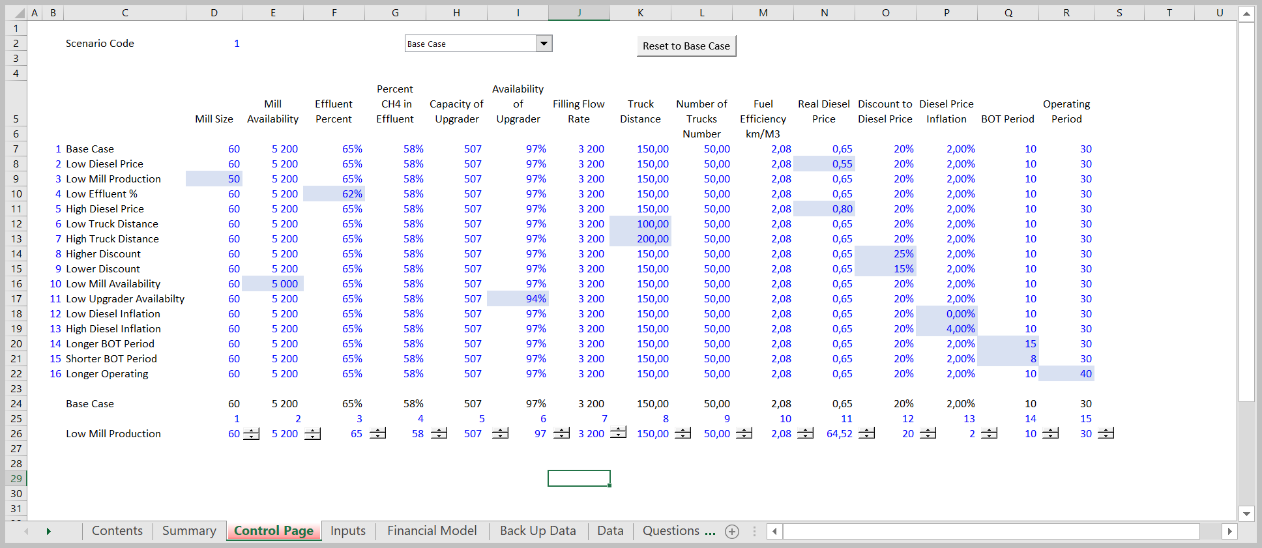Click the horizontal scrollbar left arrow
1262x548 pixels.
tap(774, 531)
